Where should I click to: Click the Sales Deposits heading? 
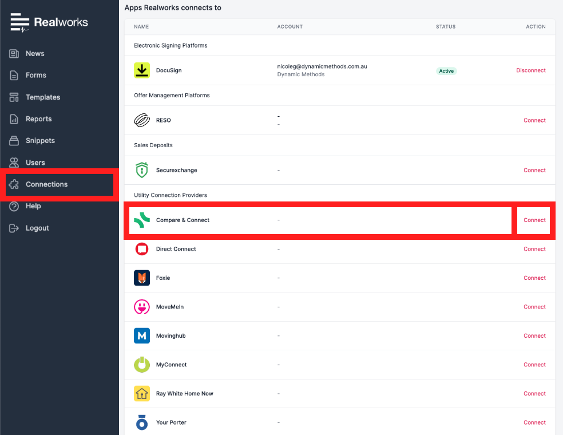pyautogui.click(x=153, y=145)
